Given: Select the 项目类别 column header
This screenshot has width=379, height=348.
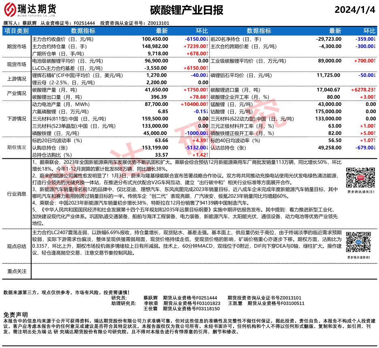Looking at the screenshot, I should point(17,31).
